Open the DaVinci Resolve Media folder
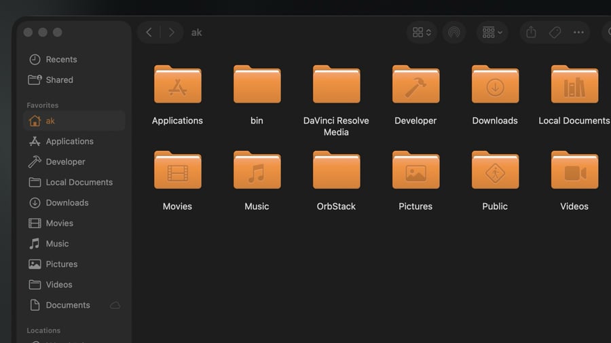The height and width of the screenshot is (343, 611). tap(336, 84)
